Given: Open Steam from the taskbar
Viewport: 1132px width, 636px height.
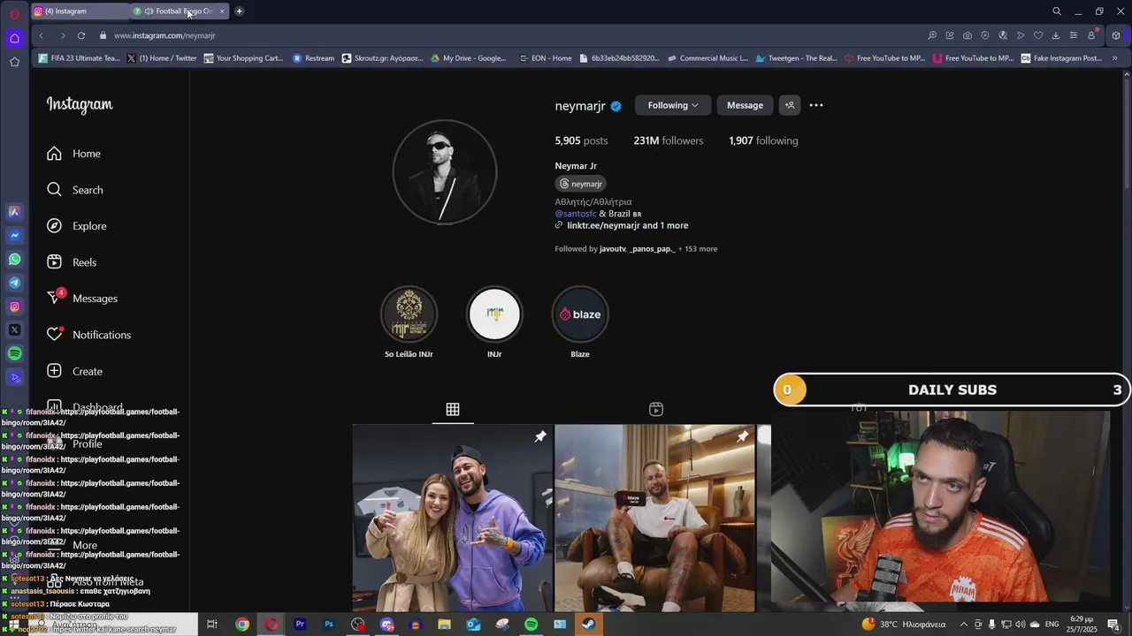Looking at the screenshot, I should [588, 625].
